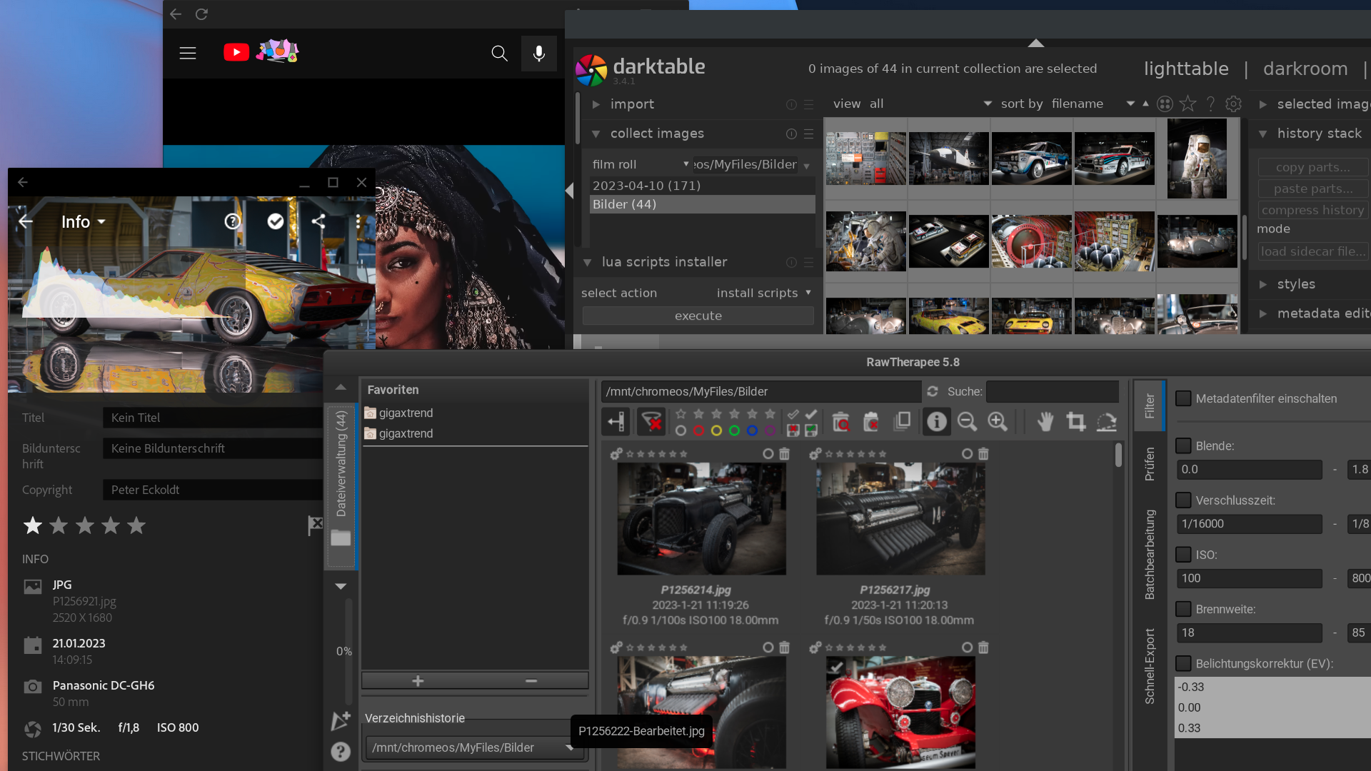1371x771 pixels.
Task: Adjust Belichtungskorrektur EV slider in RawTherapee
Action: point(1270,705)
